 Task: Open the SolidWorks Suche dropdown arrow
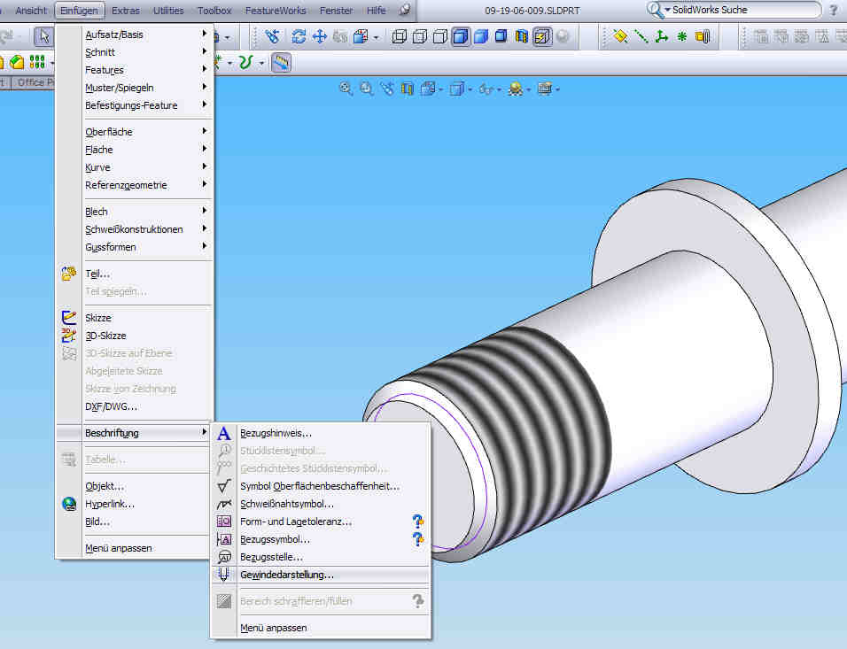click(667, 11)
